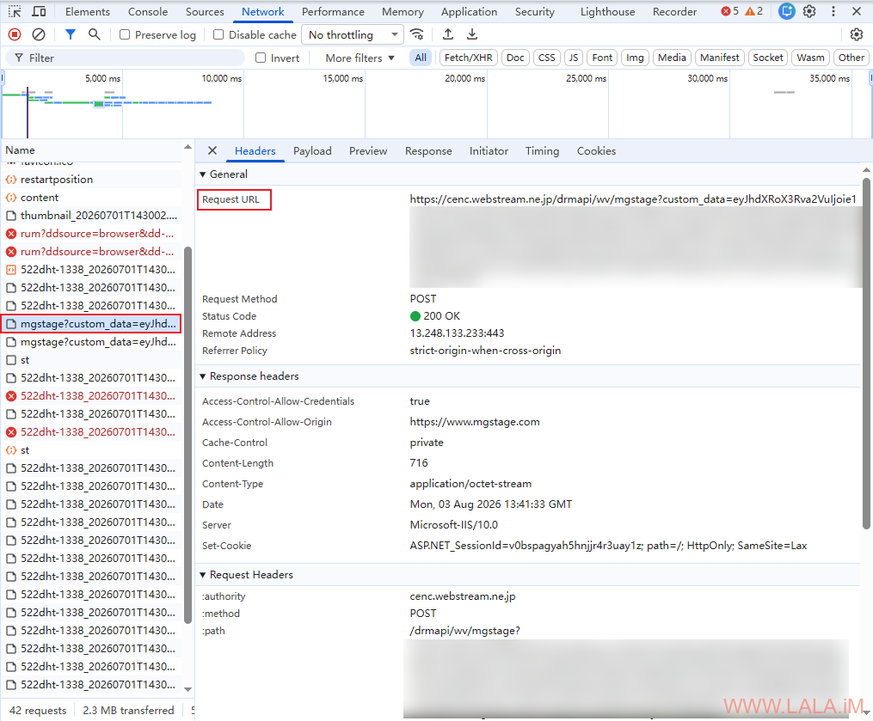Image resolution: width=873 pixels, height=721 pixels.
Task: Open the network conditions wifi icon
Action: click(x=416, y=34)
